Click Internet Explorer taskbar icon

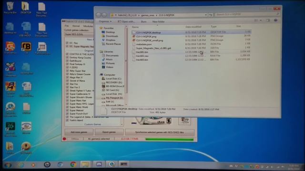click(x=21, y=165)
